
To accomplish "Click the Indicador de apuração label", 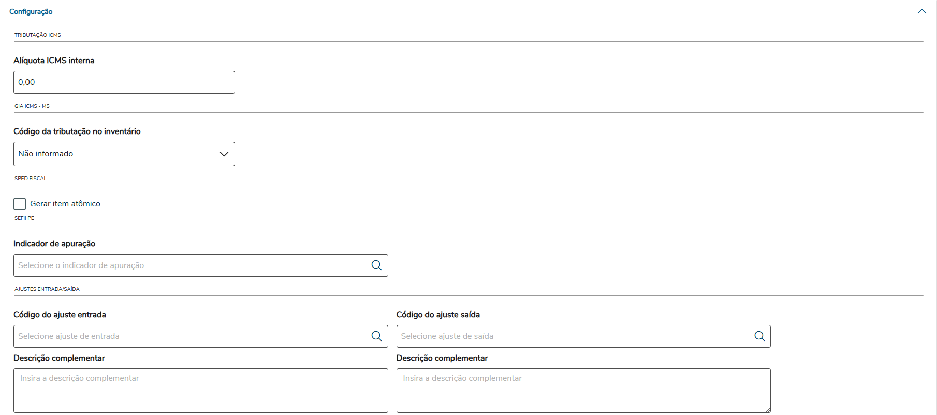I will pos(54,244).
